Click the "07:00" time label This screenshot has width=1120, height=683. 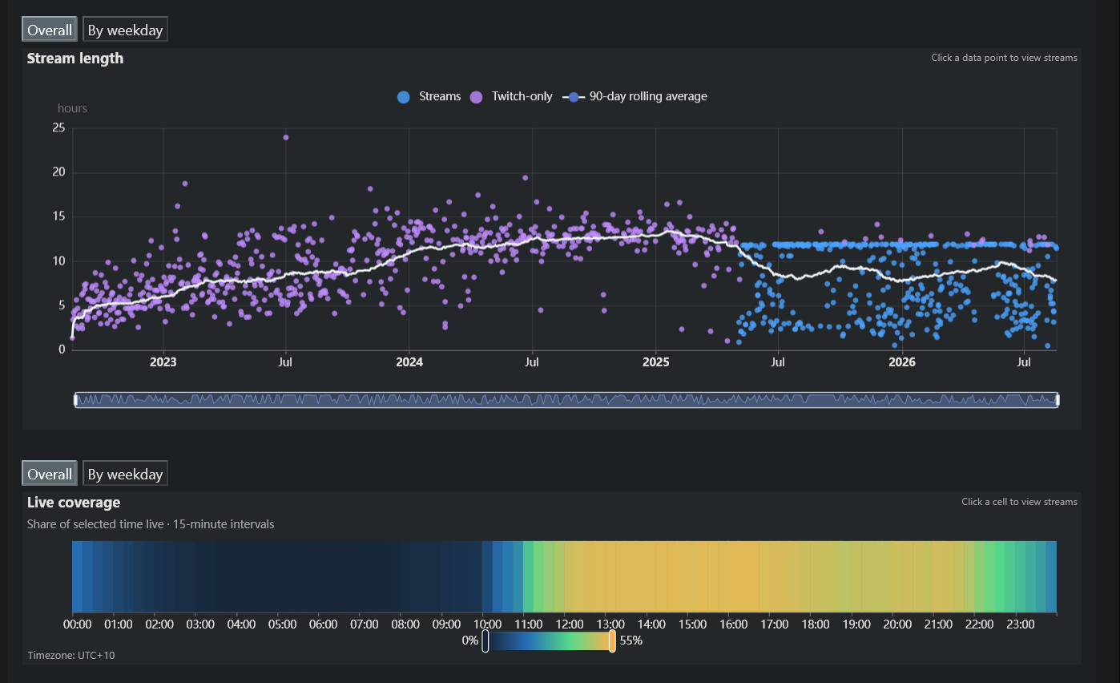point(365,624)
